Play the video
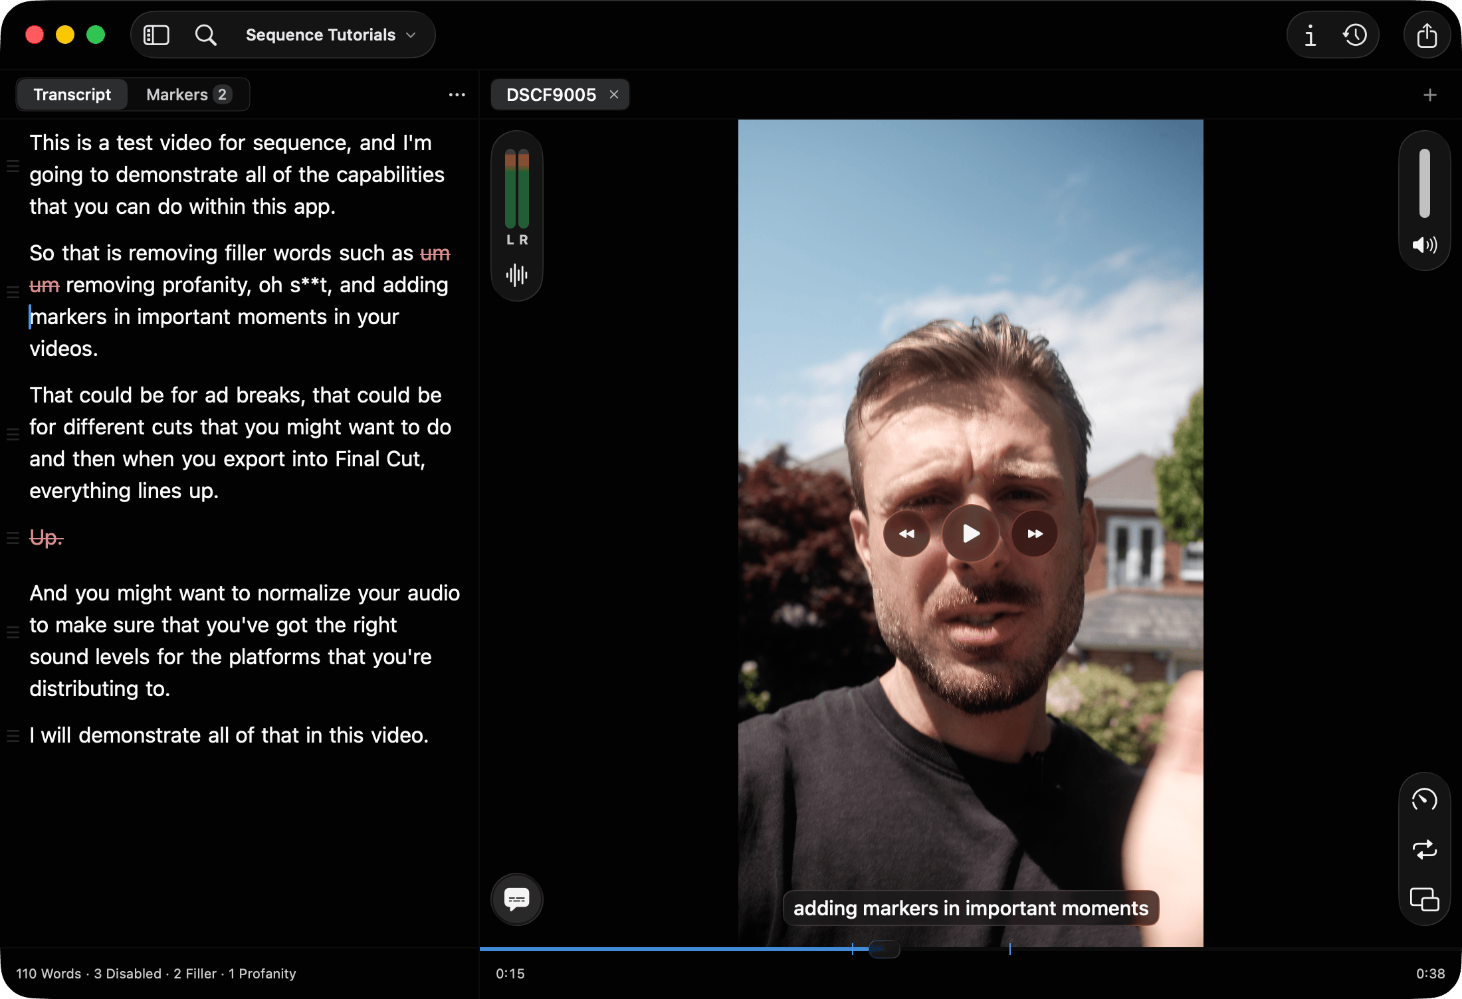Viewport: 1462px width, 999px height. coord(970,533)
